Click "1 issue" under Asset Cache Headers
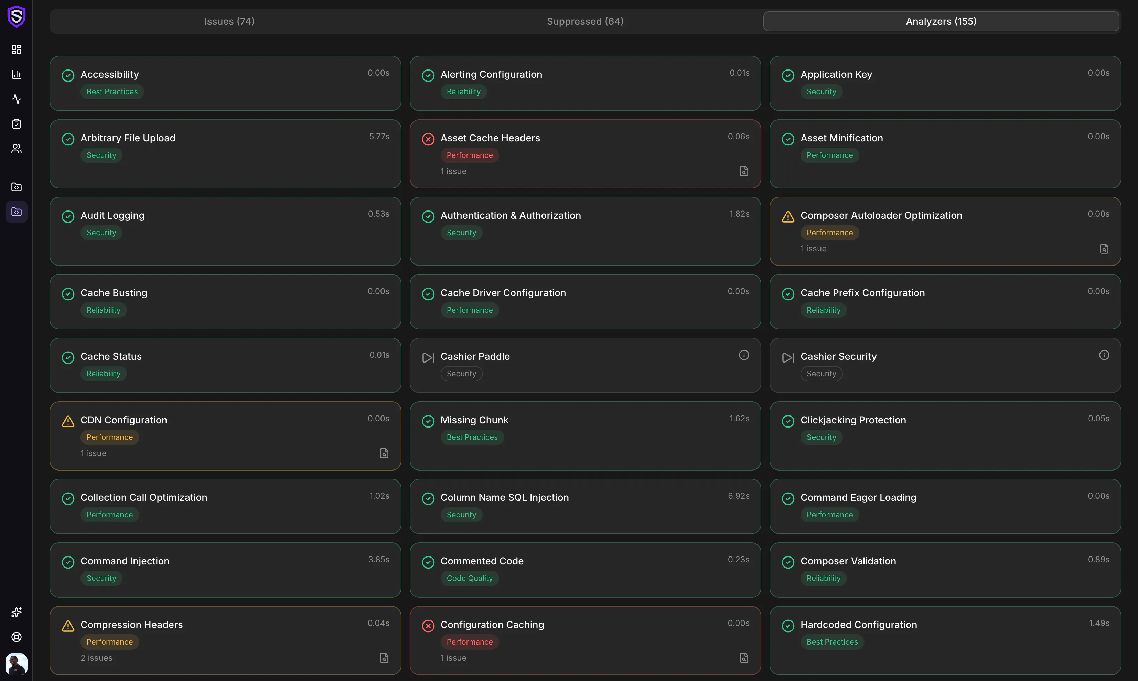Screen dimensions: 1138x681 (x=453, y=171)
